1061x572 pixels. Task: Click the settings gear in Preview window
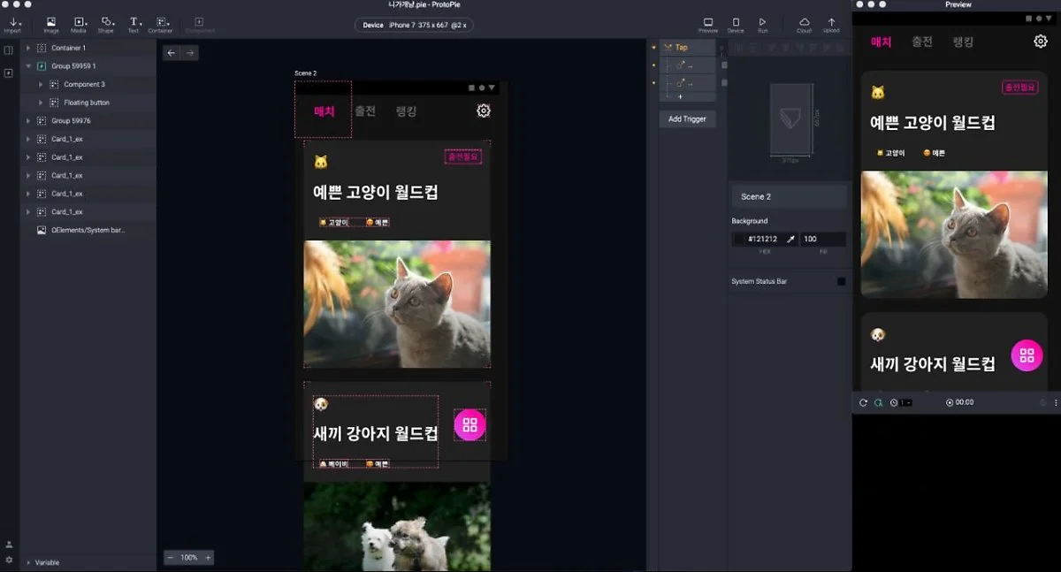[1041, 41]
